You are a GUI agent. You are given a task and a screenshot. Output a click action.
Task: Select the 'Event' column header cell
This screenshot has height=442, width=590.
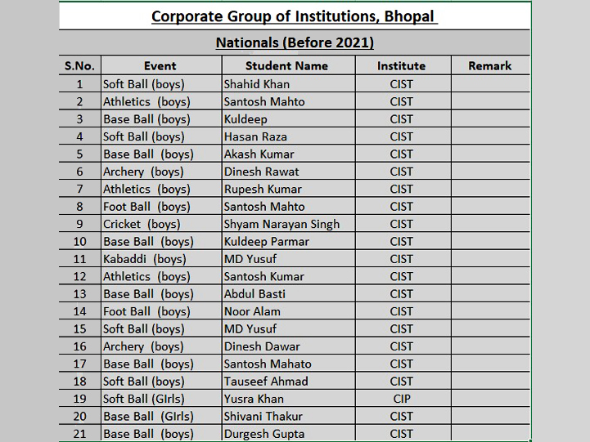pyautogui.click(x=161, y=65)
